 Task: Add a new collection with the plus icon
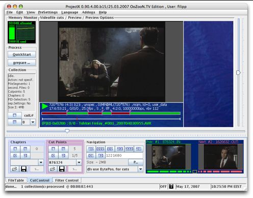pos(15,115)
